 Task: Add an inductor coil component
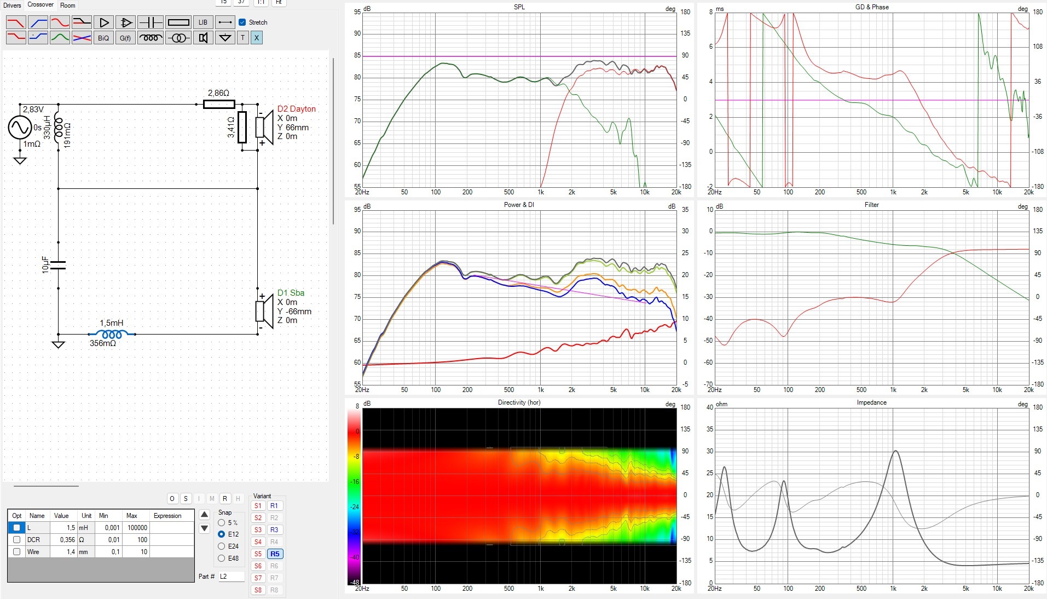pos(150,38)
